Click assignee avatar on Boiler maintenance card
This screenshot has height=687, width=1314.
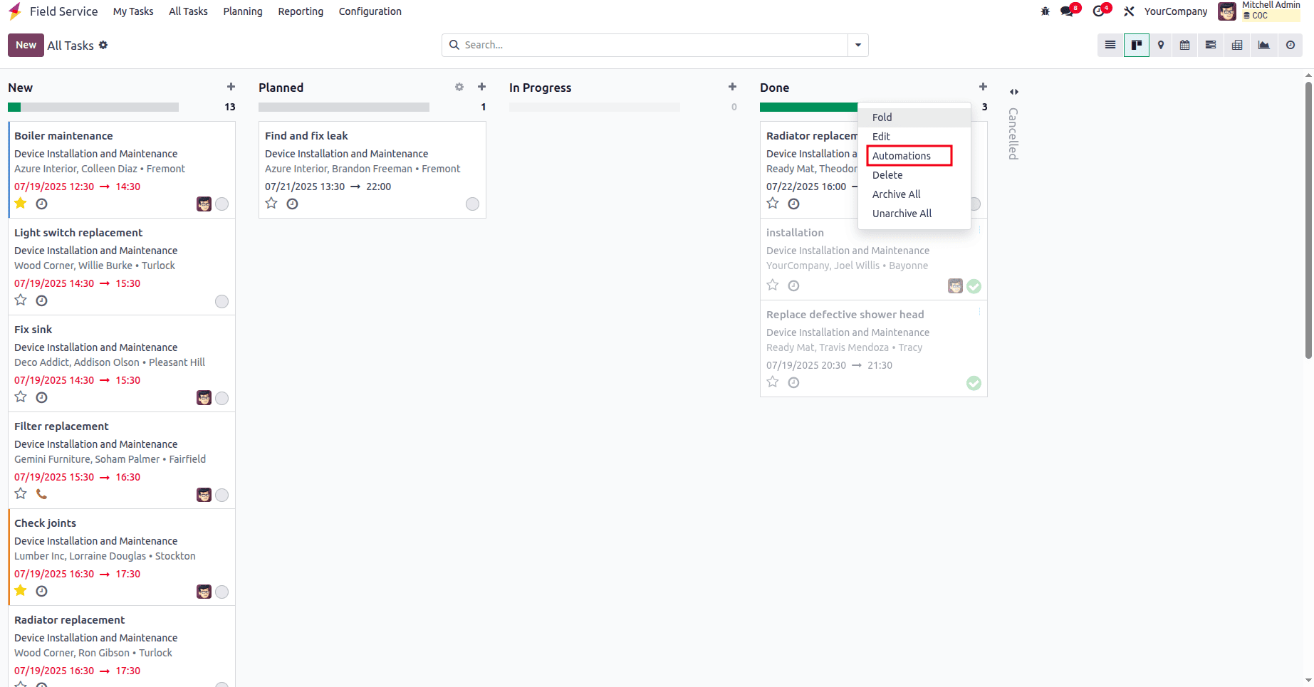click(x=204, y=204)
